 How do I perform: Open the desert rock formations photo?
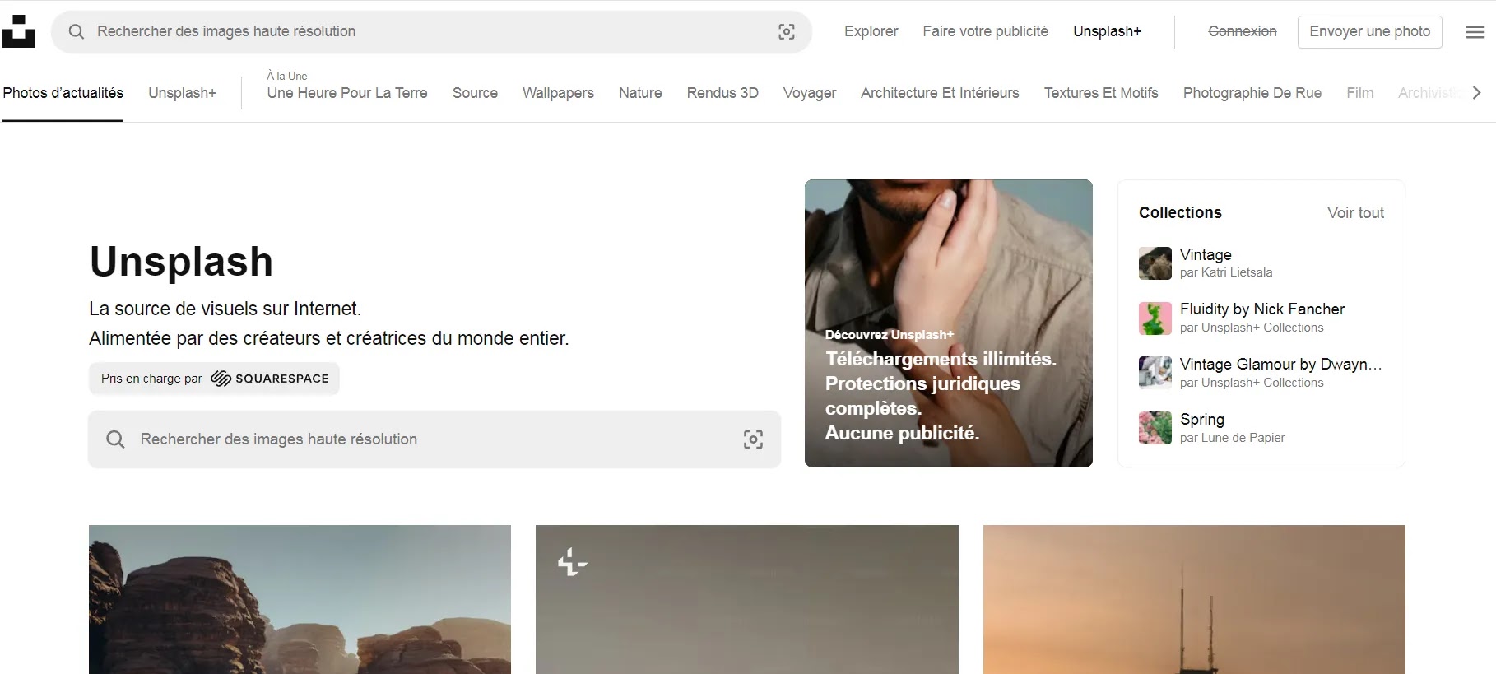300,599
